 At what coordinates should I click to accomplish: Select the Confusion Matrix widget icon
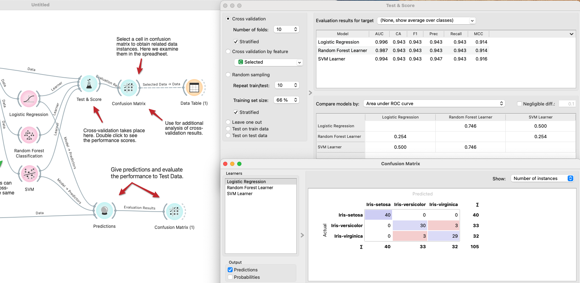(x=129, y=88)
